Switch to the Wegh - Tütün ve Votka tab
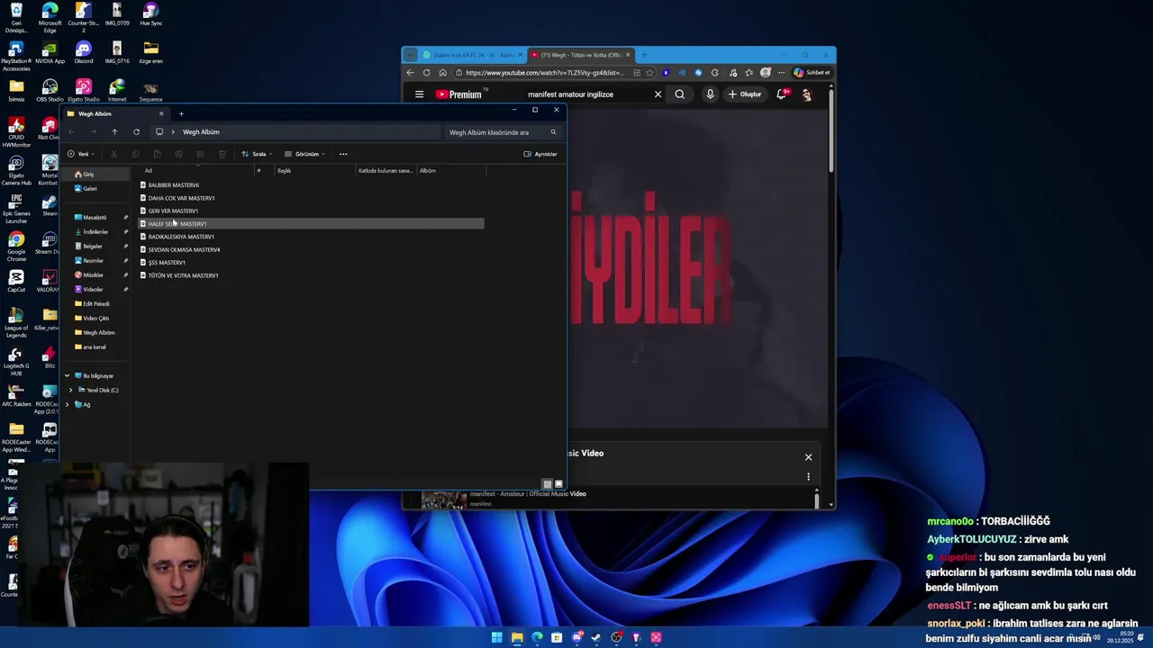 click(579, 55)
